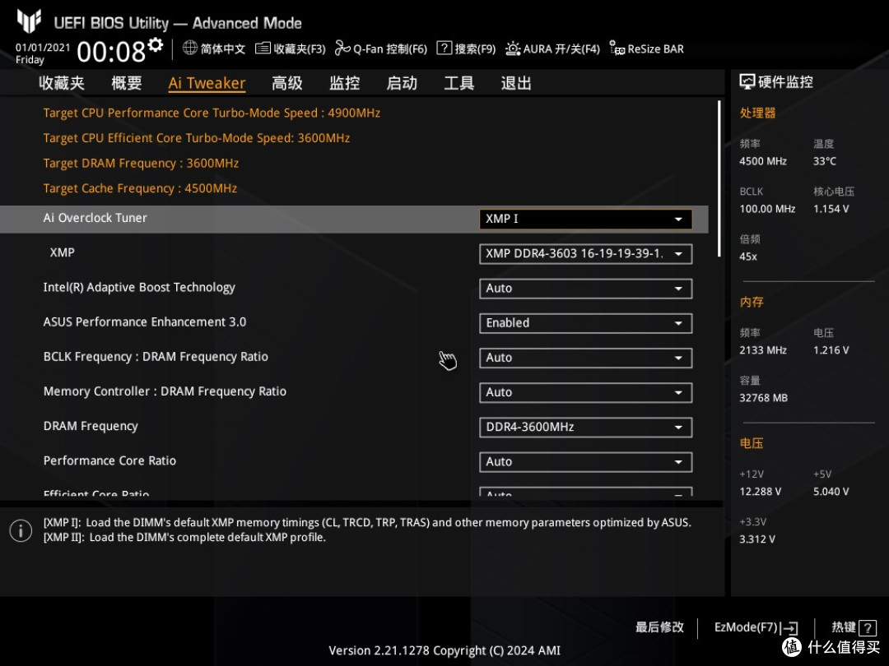
Task: Switch to the 退出 tab
Action: pyautogui.click(x=516, y=83)
